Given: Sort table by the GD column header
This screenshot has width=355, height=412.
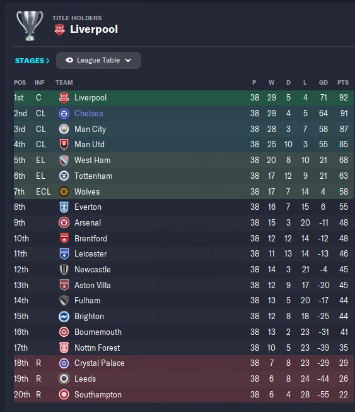Looking at the screenshot, I should 323,83.
